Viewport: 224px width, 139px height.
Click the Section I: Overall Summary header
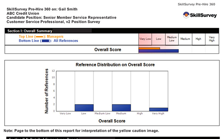(x=30, y=31)
